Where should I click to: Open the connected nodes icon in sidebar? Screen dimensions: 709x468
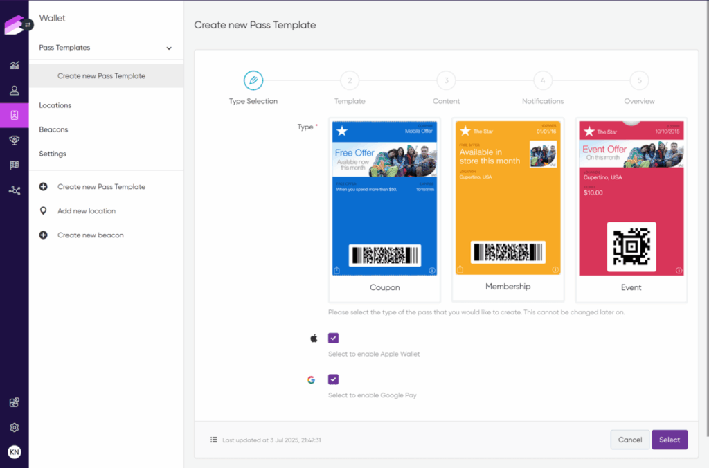(x=14, y=190)
